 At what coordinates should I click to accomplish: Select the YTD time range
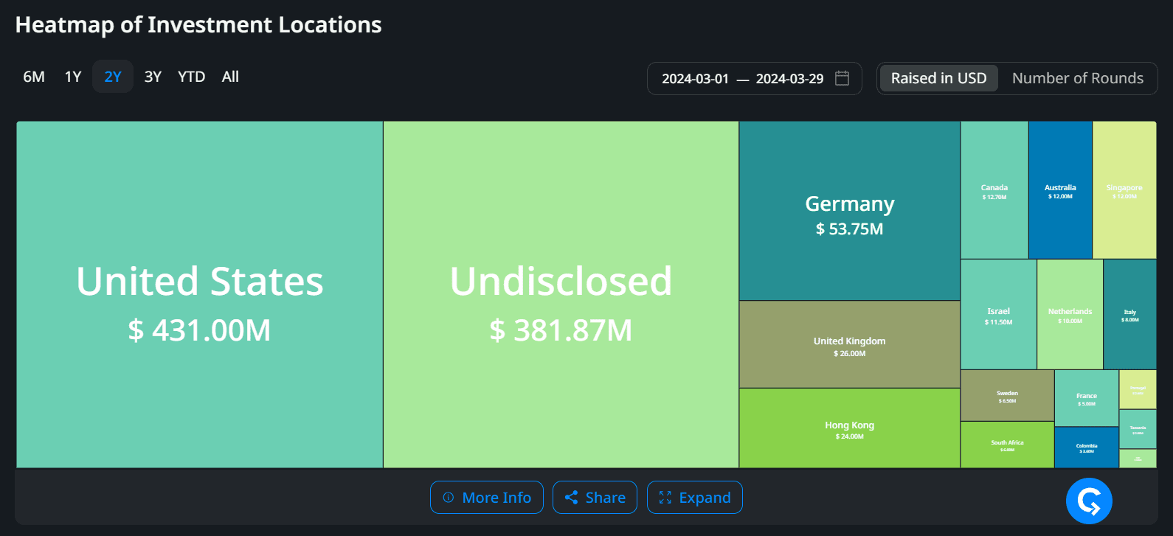pos(191,77)
